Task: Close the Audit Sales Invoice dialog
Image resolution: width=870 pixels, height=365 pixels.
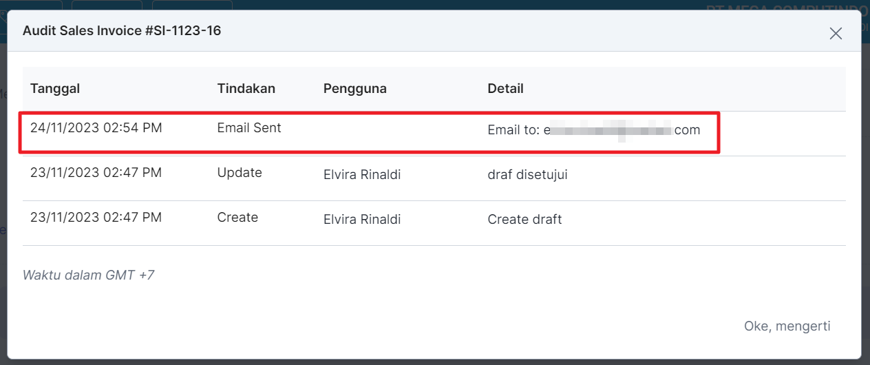Action: coord(836,33)
